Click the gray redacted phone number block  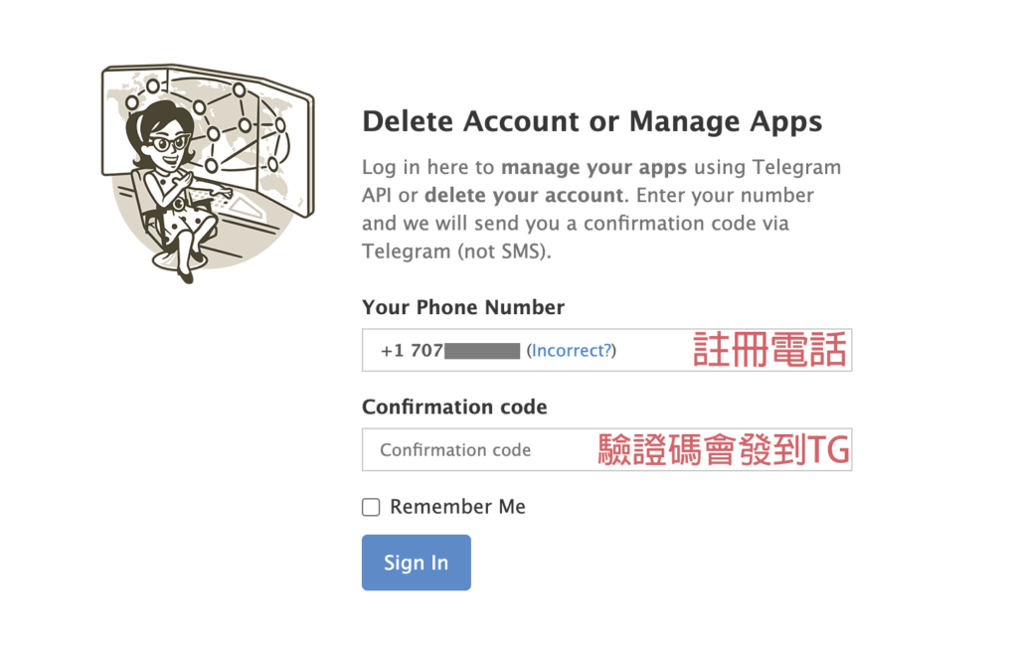483,350
